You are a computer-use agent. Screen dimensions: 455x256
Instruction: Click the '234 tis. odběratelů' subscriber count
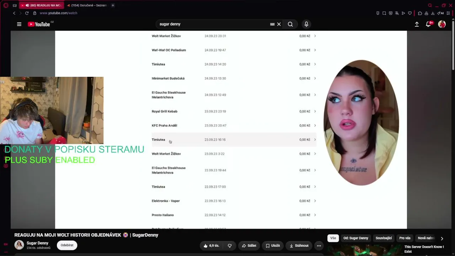click(38, 248)
